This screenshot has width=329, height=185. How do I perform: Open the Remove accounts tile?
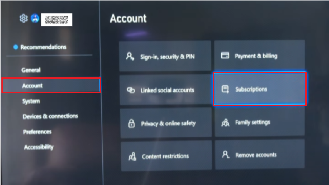[260, 154]
